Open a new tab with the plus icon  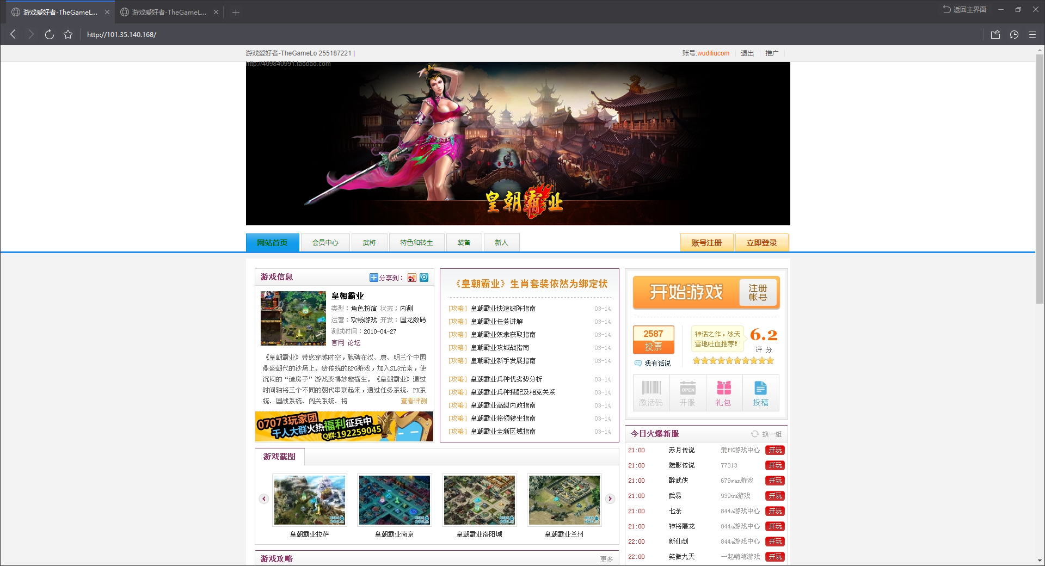pos(236,12)
